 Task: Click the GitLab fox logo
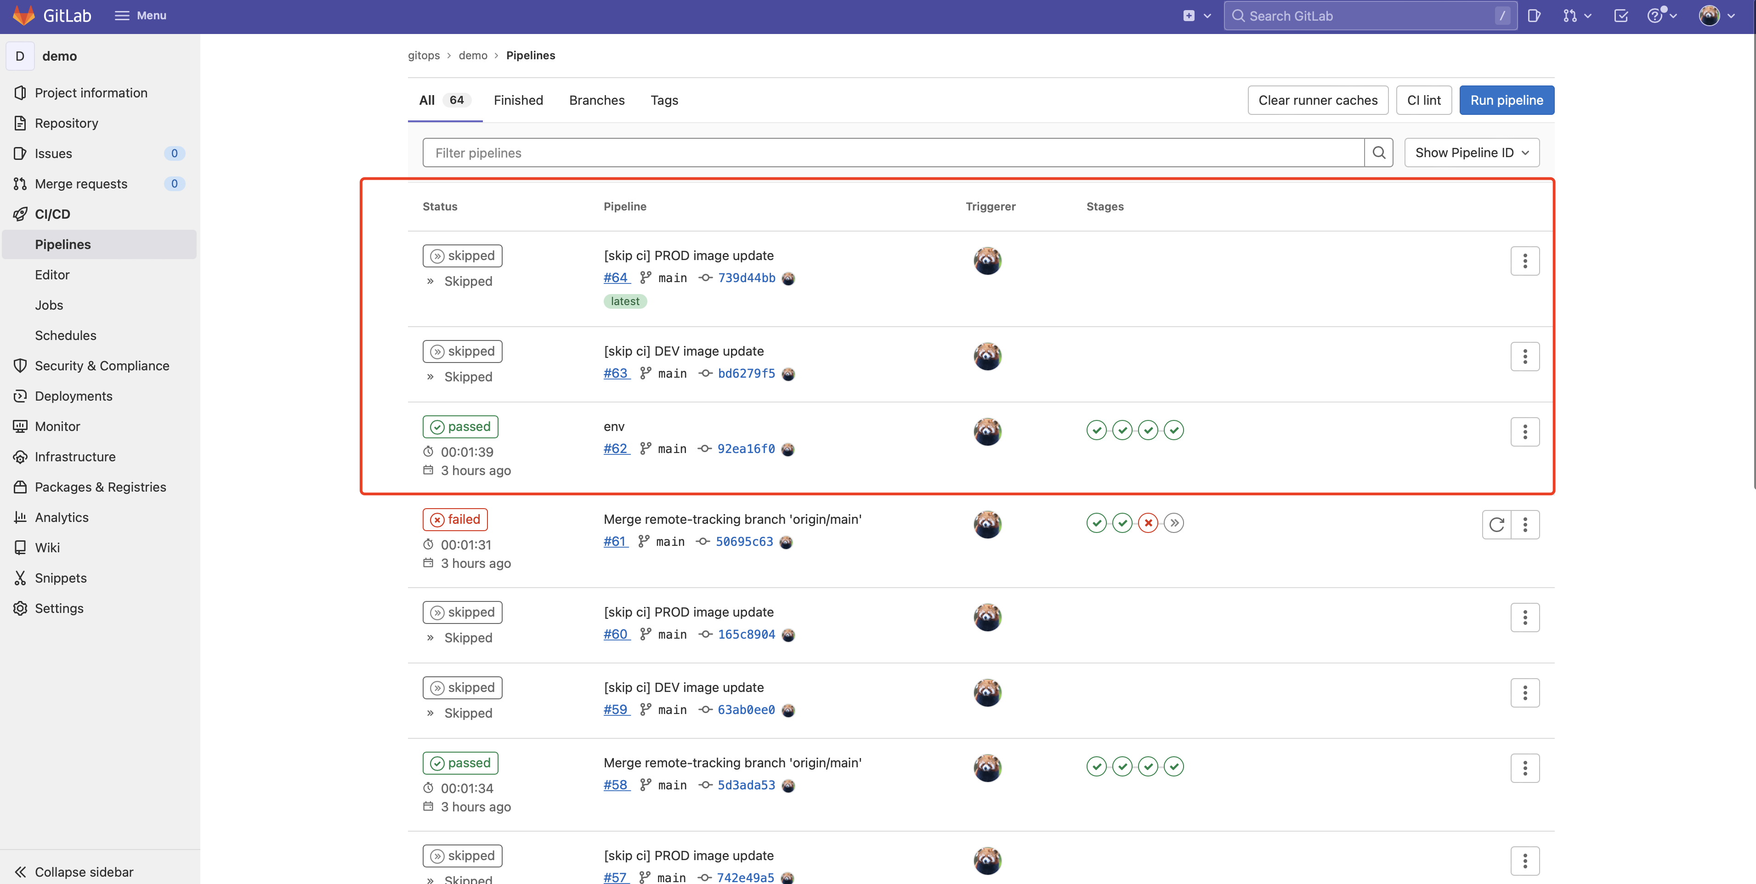point(24,15)
